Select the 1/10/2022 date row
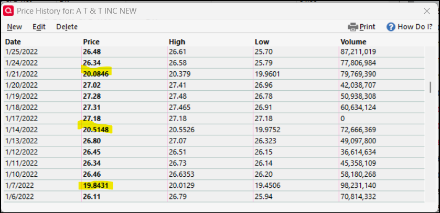The width and height of the screenshot is (440, 213). (214, 174)
